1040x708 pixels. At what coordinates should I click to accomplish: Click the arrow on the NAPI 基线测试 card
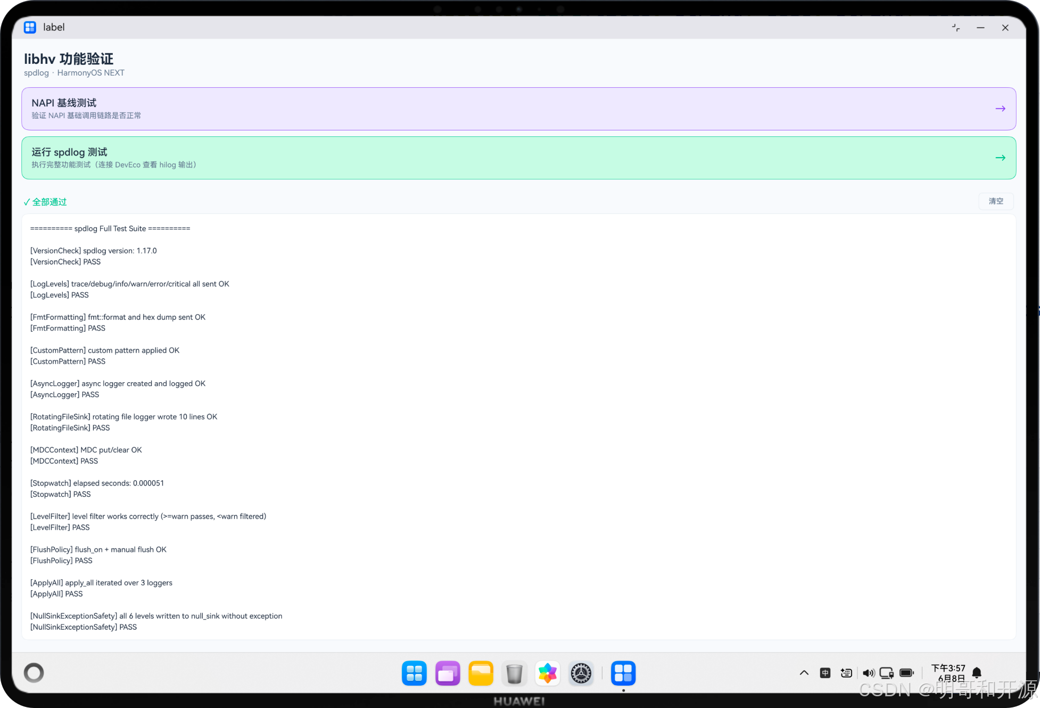coord(1000,109)
